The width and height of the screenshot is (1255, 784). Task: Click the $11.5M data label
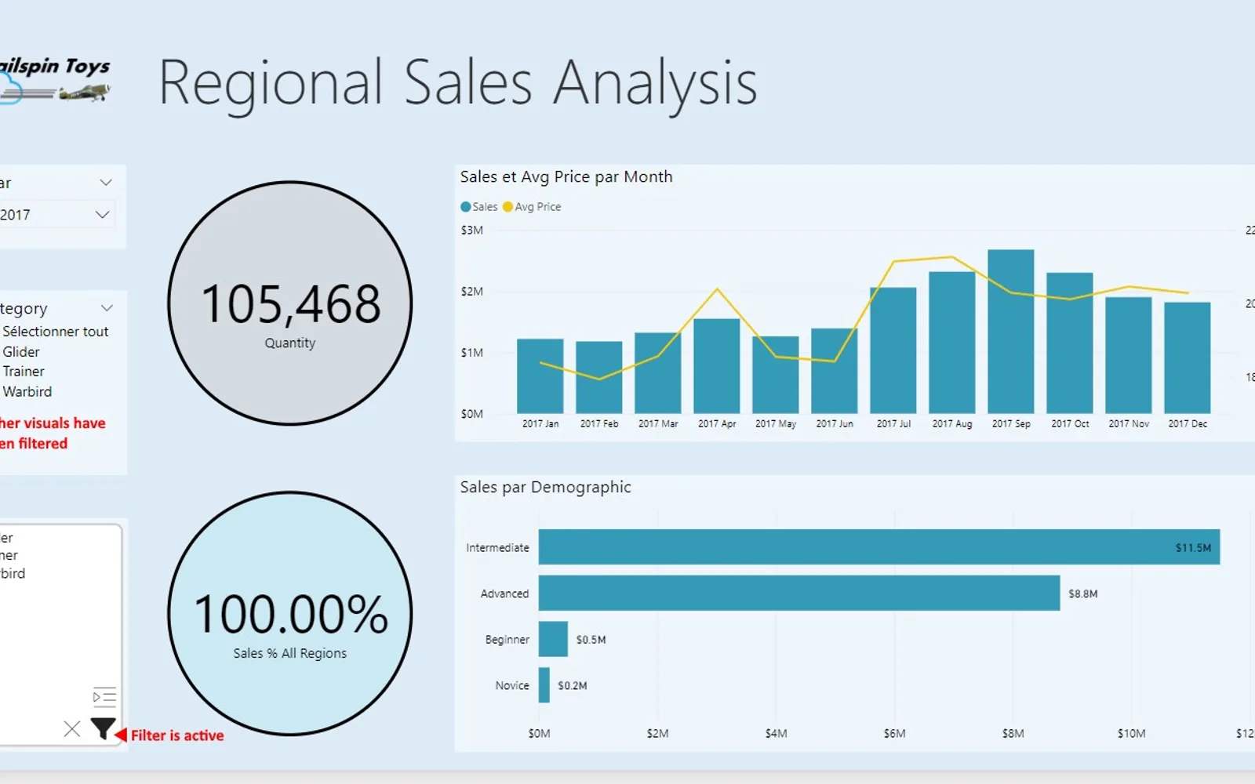click(1193, 548)
